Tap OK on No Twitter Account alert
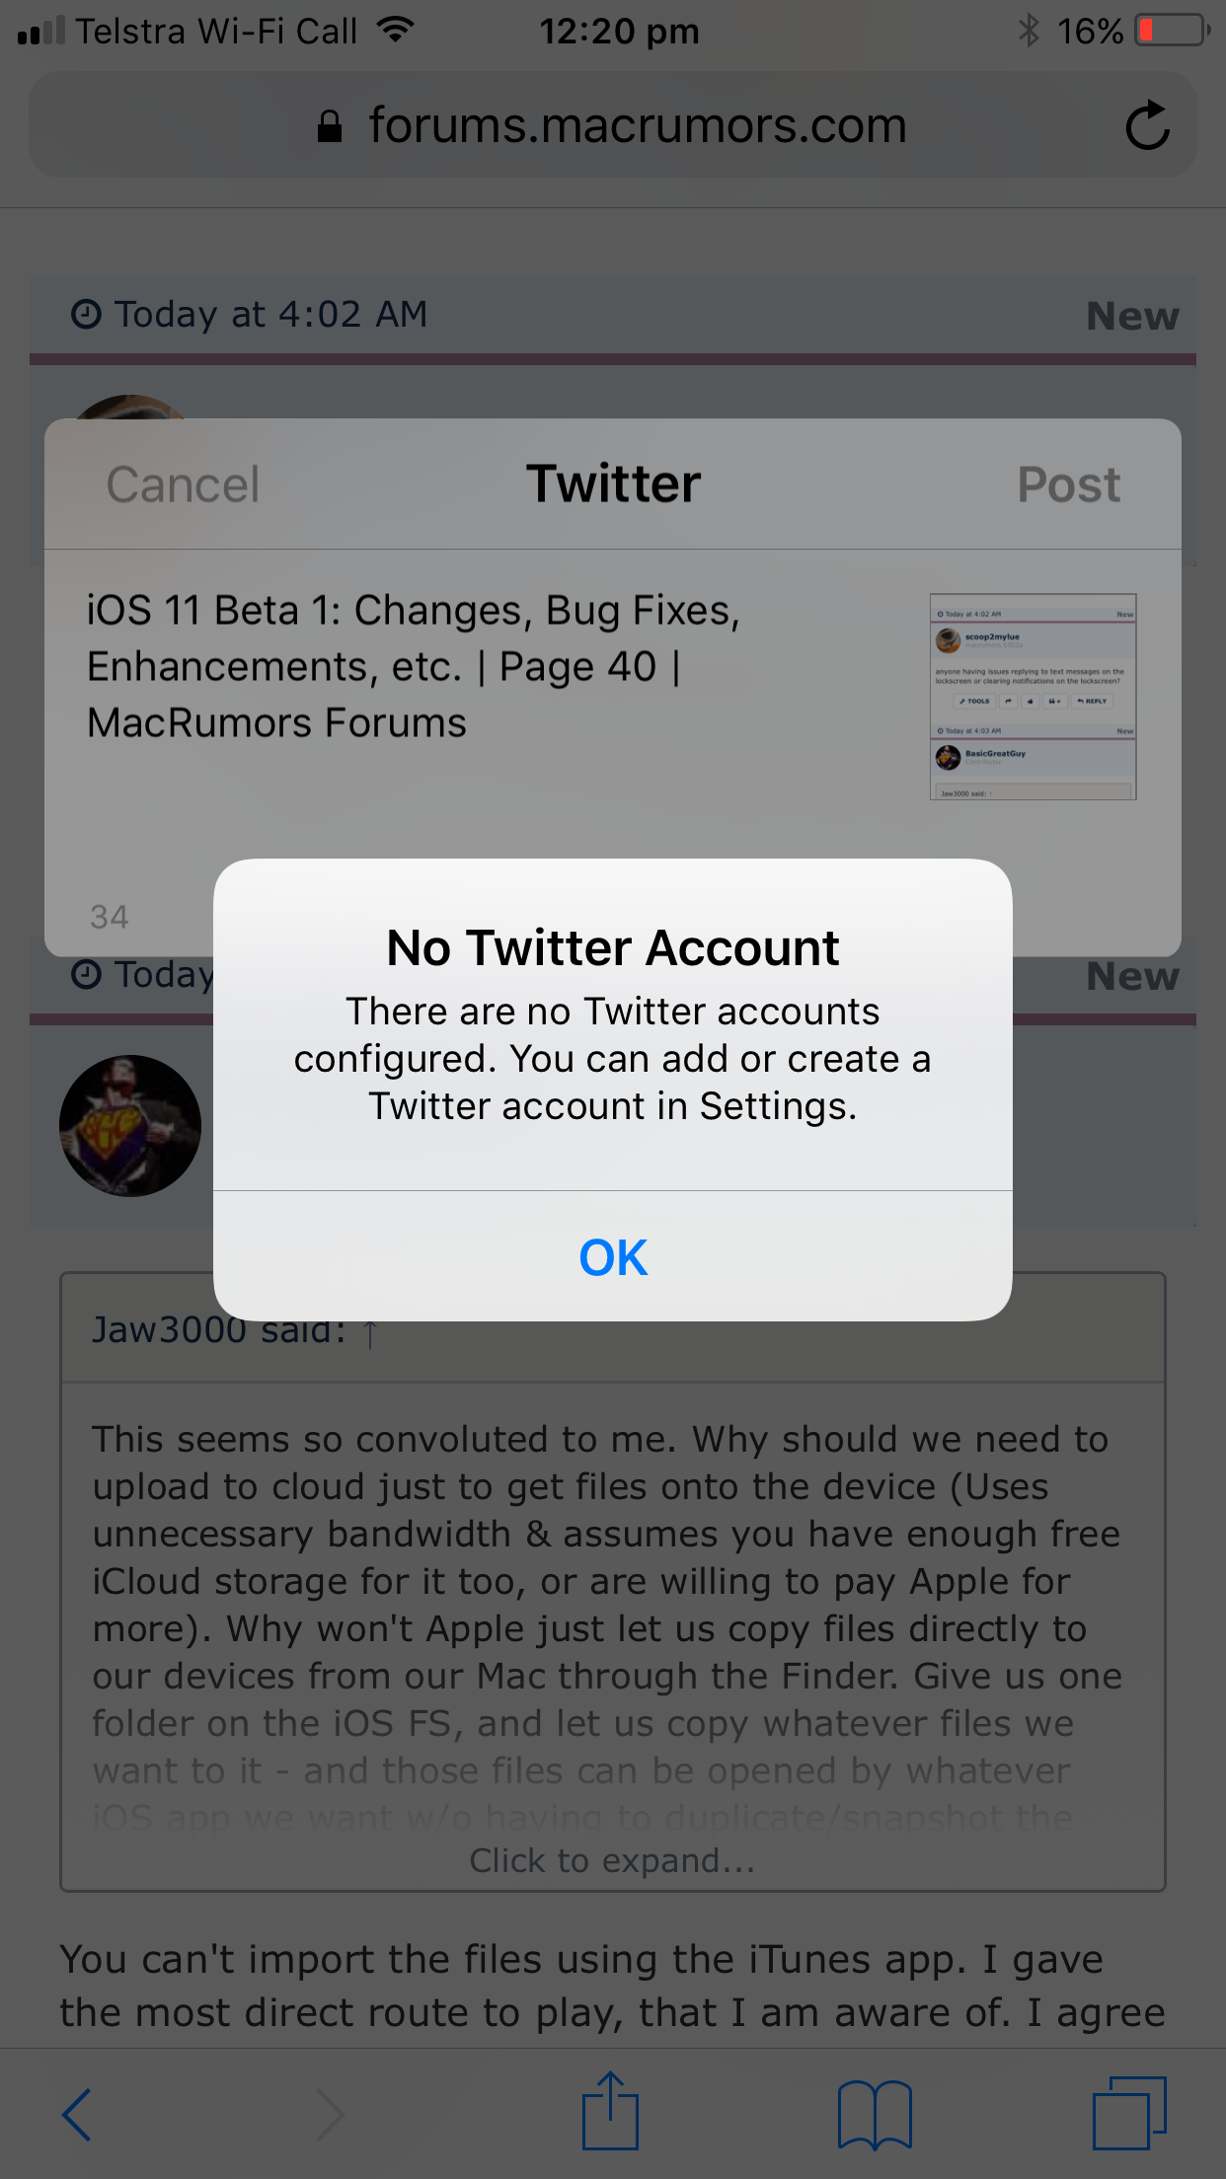1226x2179 pixels. coord(613,1256)
